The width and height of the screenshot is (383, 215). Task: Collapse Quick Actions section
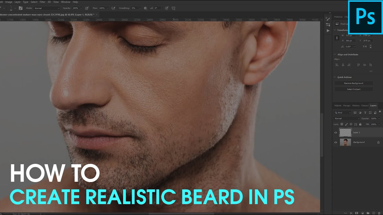335,77
